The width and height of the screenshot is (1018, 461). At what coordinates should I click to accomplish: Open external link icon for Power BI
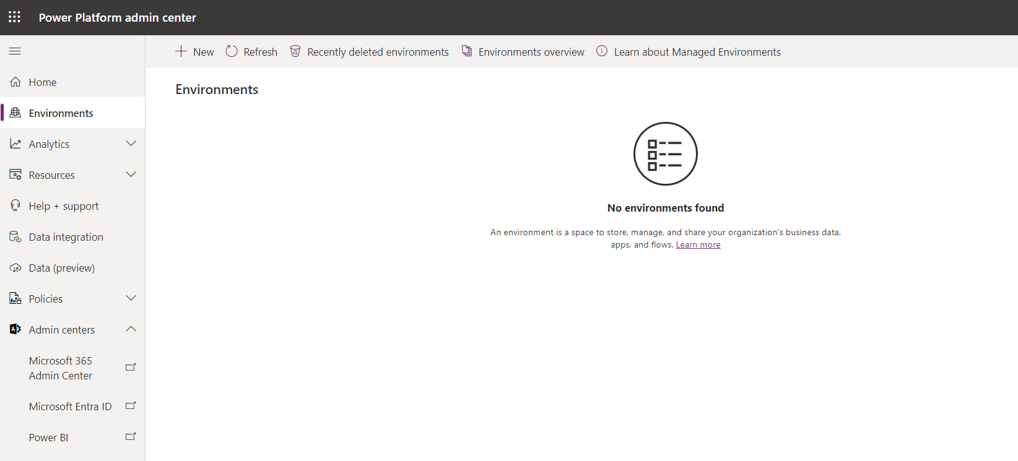(131, 437)
